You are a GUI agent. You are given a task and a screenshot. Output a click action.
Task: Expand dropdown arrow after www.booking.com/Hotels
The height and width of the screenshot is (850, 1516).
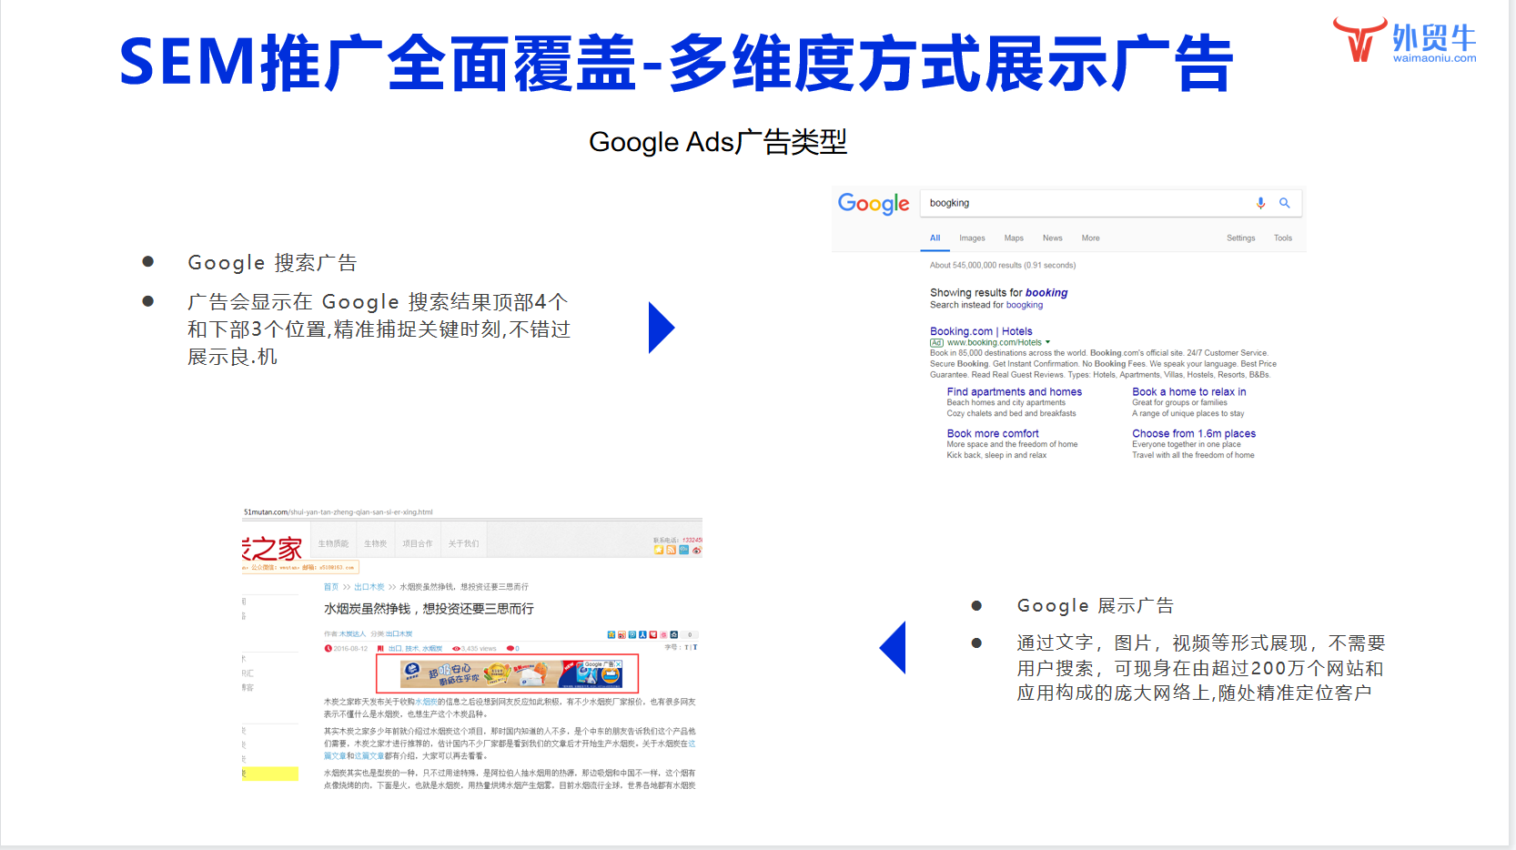pyautogui.click(x=1047, y=342)
